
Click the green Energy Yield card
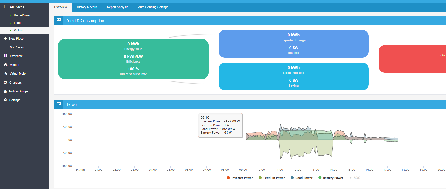133,59
